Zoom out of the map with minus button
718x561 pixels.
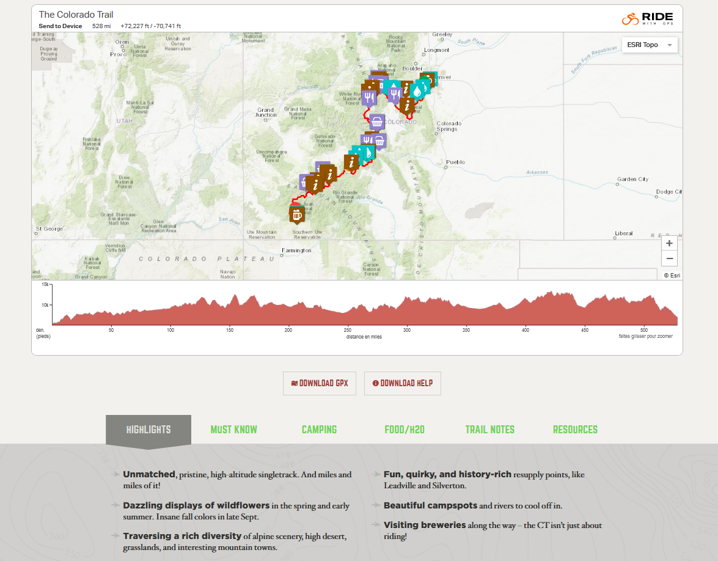coord(669,258)
